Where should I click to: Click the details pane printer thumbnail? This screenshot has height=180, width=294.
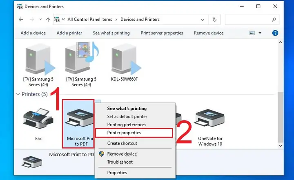pos(32,162)
